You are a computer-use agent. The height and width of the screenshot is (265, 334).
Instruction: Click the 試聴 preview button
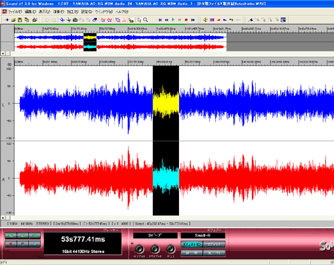coord(192,253)
